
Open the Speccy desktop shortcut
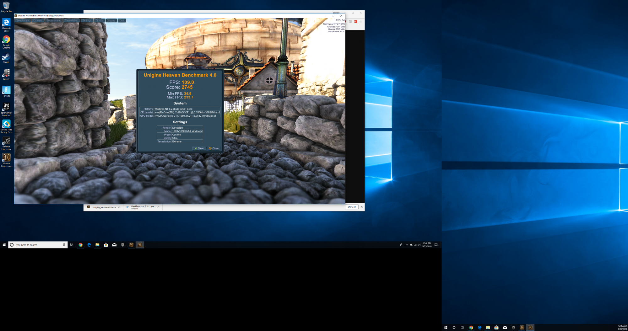(6, 75)
